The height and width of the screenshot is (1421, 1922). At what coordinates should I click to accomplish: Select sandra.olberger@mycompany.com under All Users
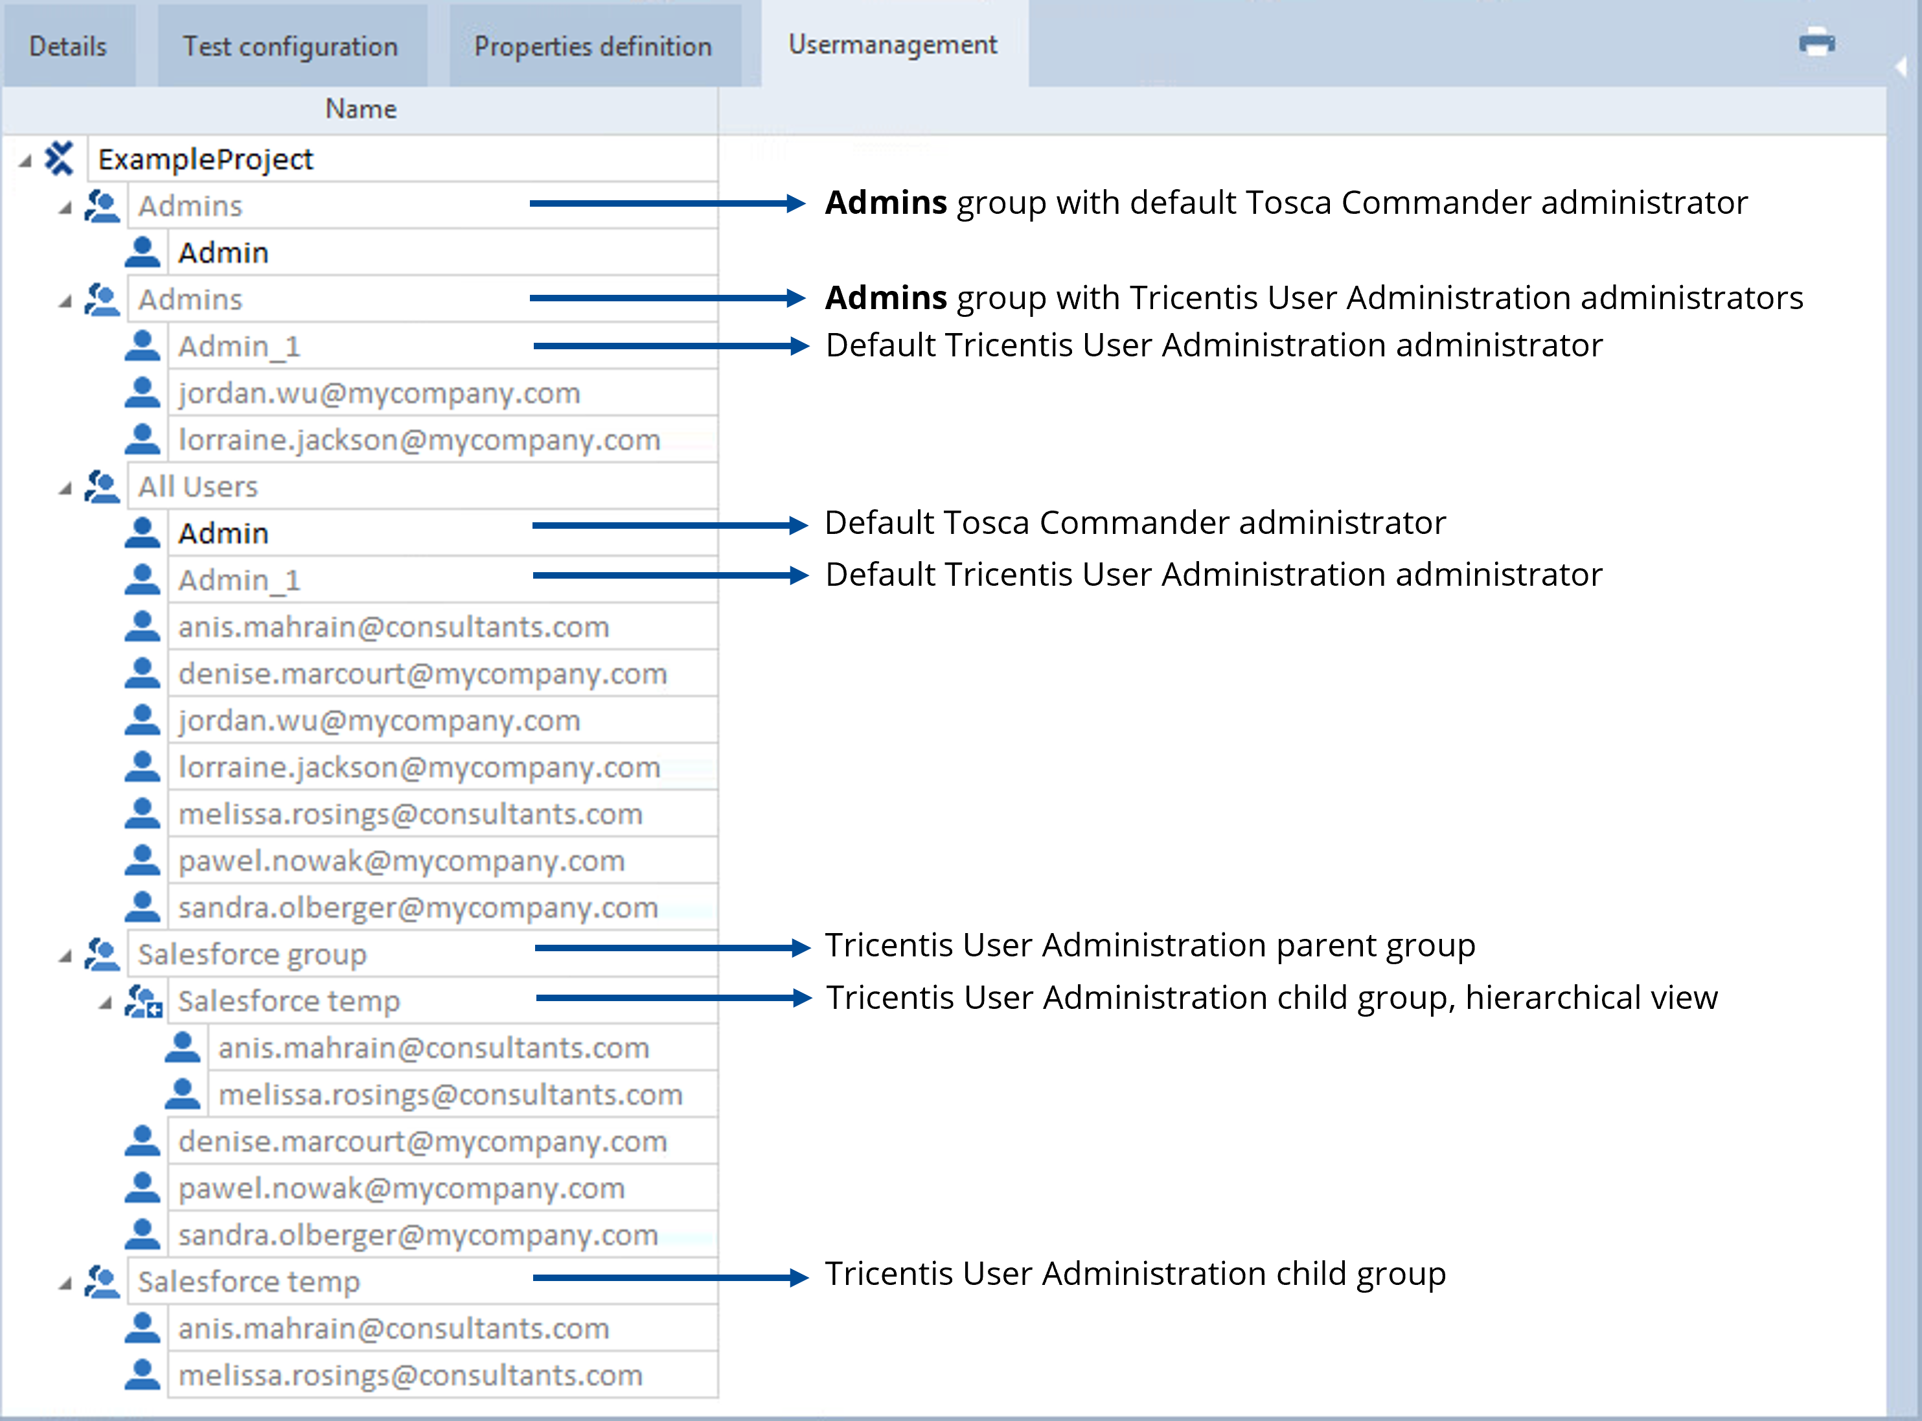pyautogui.click(x=418, y=908)
